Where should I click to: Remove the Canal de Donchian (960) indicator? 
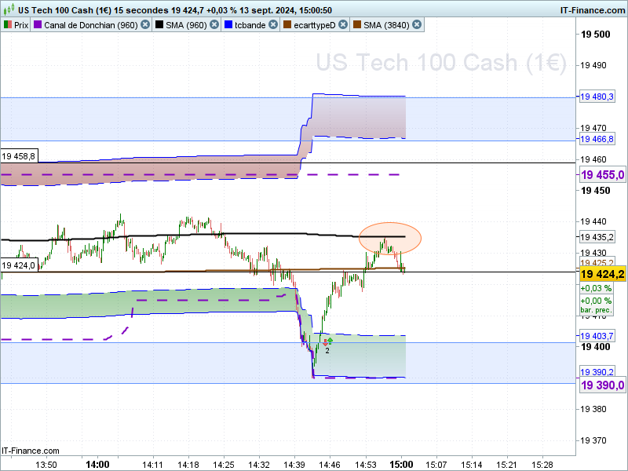click(145, 25)
